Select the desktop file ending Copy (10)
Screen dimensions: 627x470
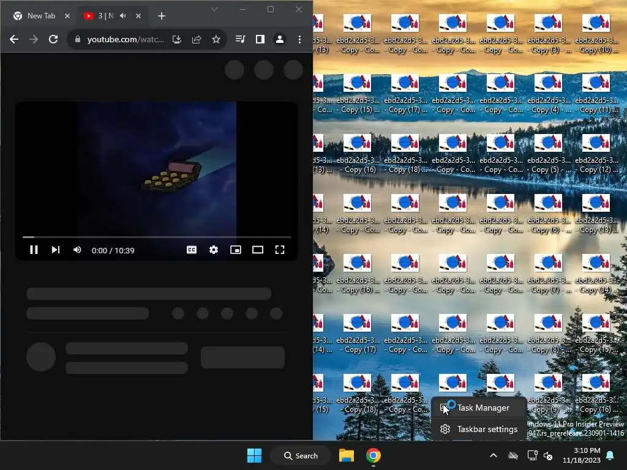[x=596, y=34]
